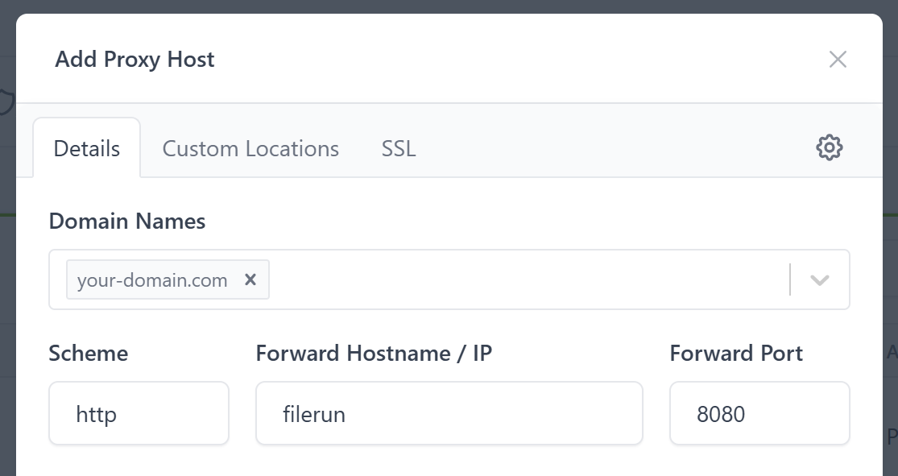Click the Forward Port label
This screenshot has width=898, height=476.
(x=736, y=353)
